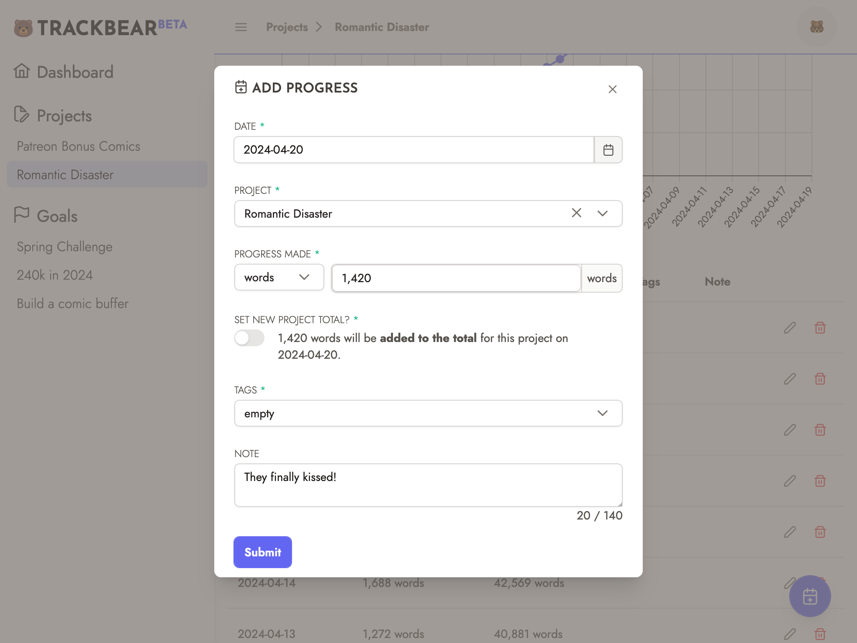Select Spring Challenge goal in sidebar
857x643 pixels.
65,247
